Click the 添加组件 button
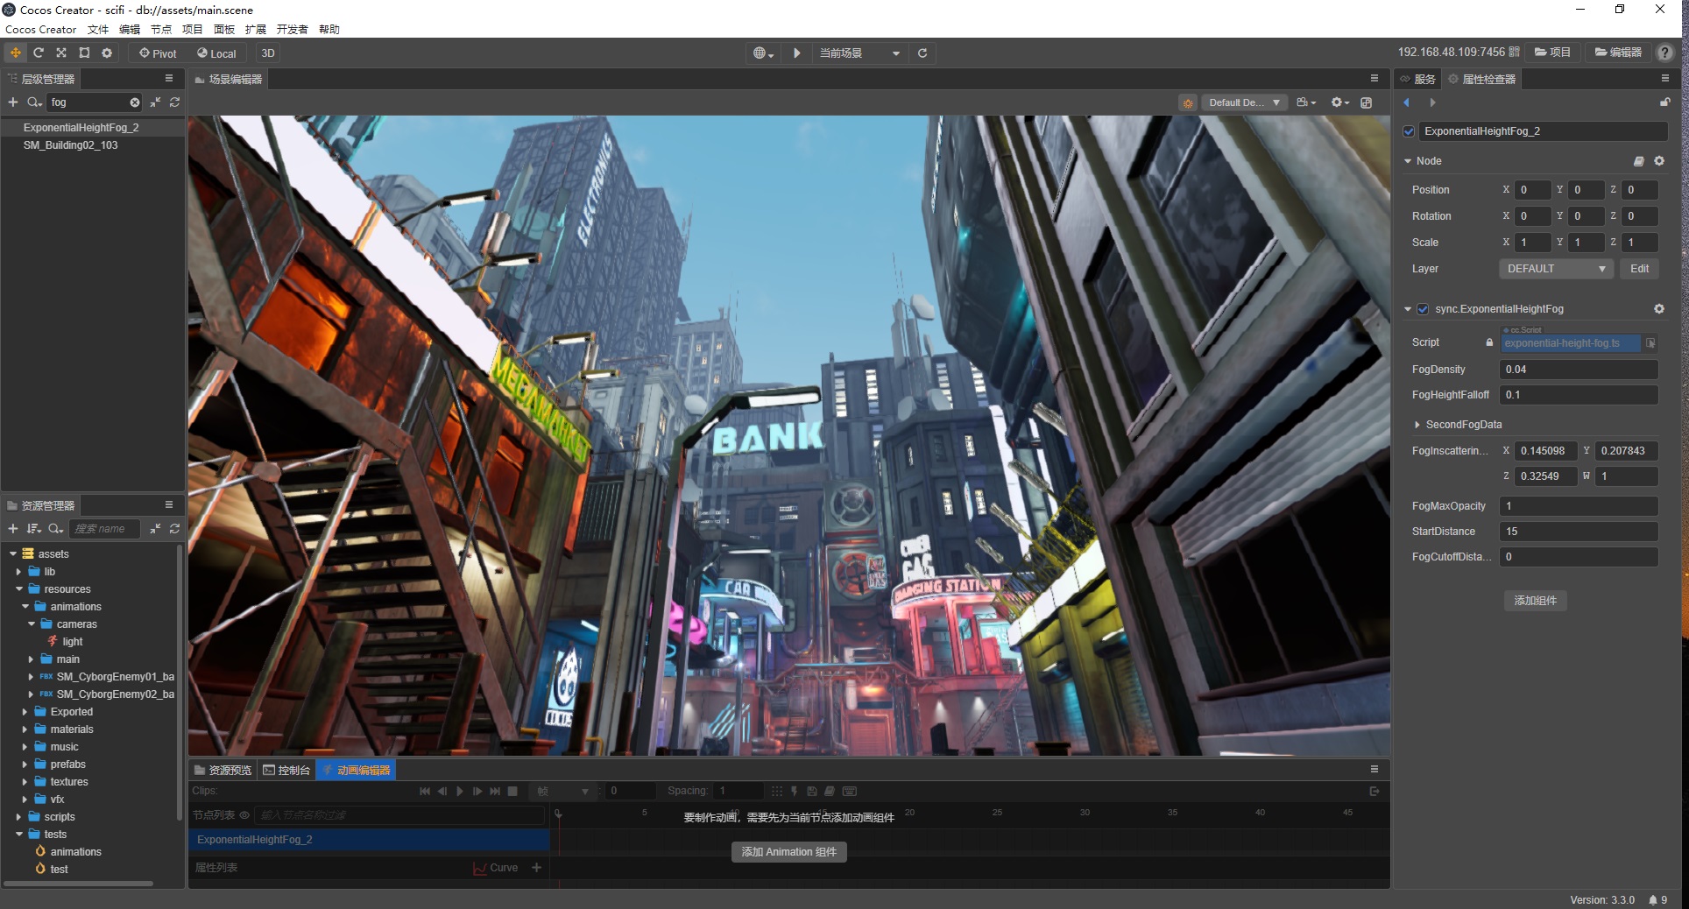 click(1535, 601)
